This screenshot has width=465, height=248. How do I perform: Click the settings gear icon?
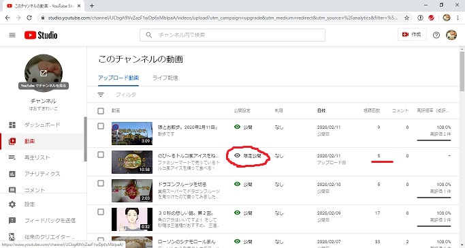(12, 204)
